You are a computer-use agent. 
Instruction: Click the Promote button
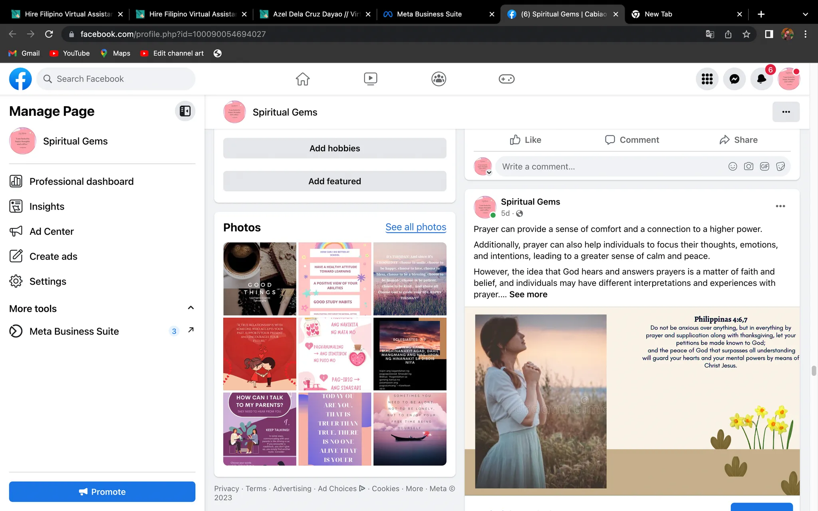102,492
